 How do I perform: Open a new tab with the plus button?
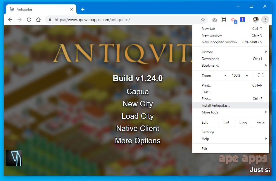click(x=83, y=9)
